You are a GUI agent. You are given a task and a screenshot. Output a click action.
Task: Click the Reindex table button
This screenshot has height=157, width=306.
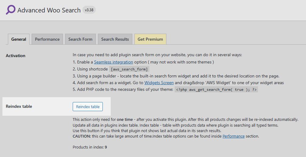tap(88, 107)
